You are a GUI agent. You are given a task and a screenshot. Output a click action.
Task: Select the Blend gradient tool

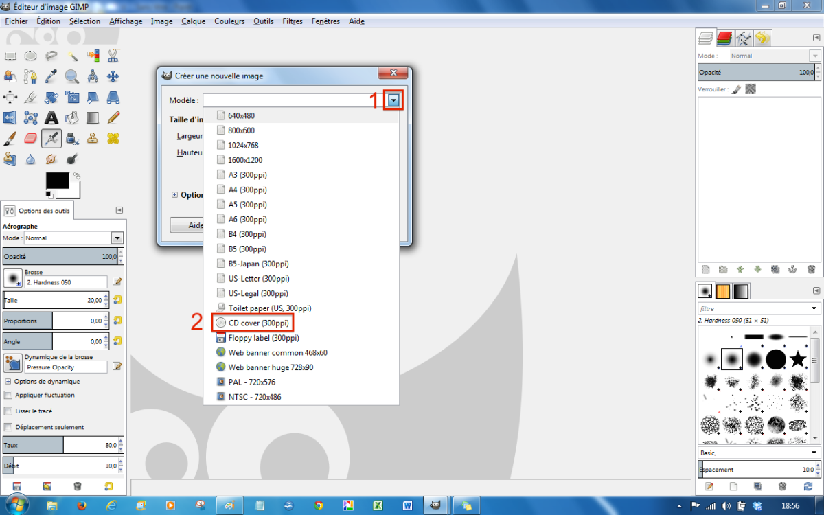coord(93,117)
